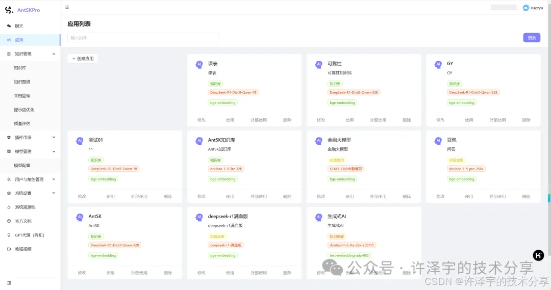
Task: Collapse the 模型管理 menu chevron
Action: [x=54, y=151]
